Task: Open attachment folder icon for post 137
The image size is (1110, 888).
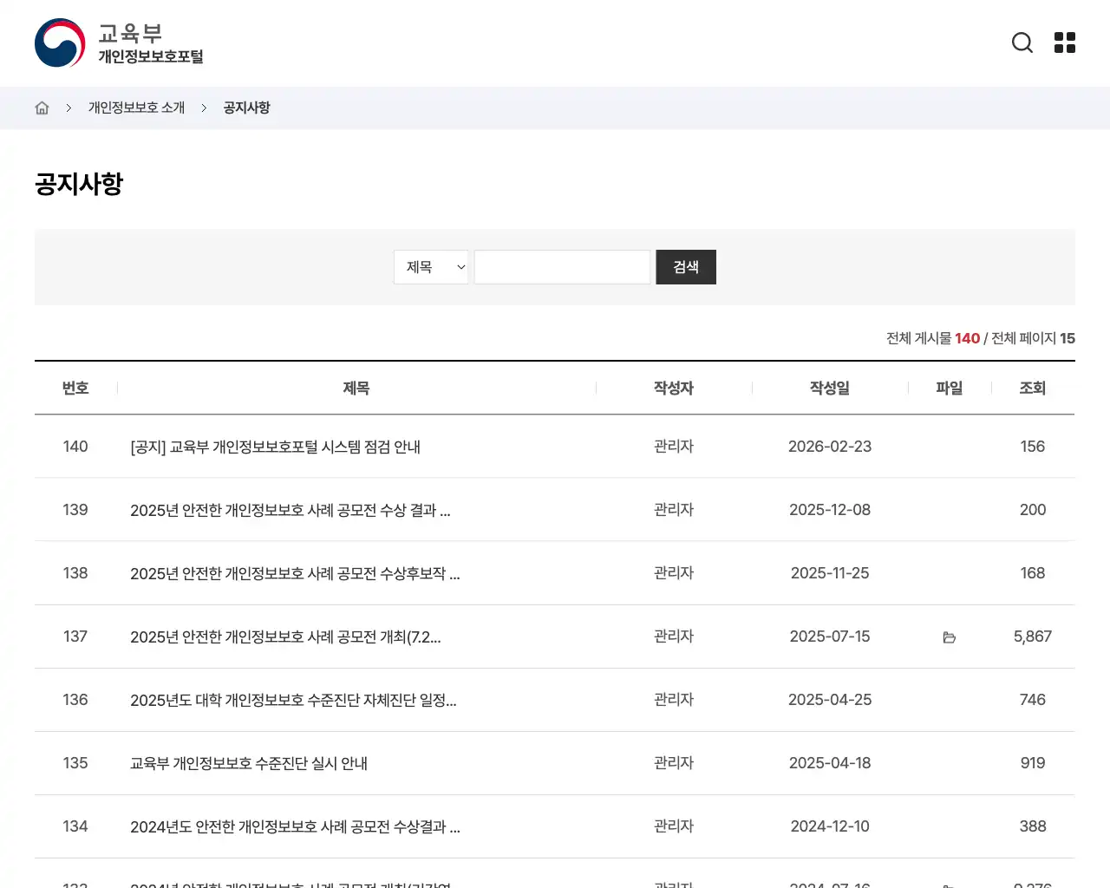Action: (950, 637)
